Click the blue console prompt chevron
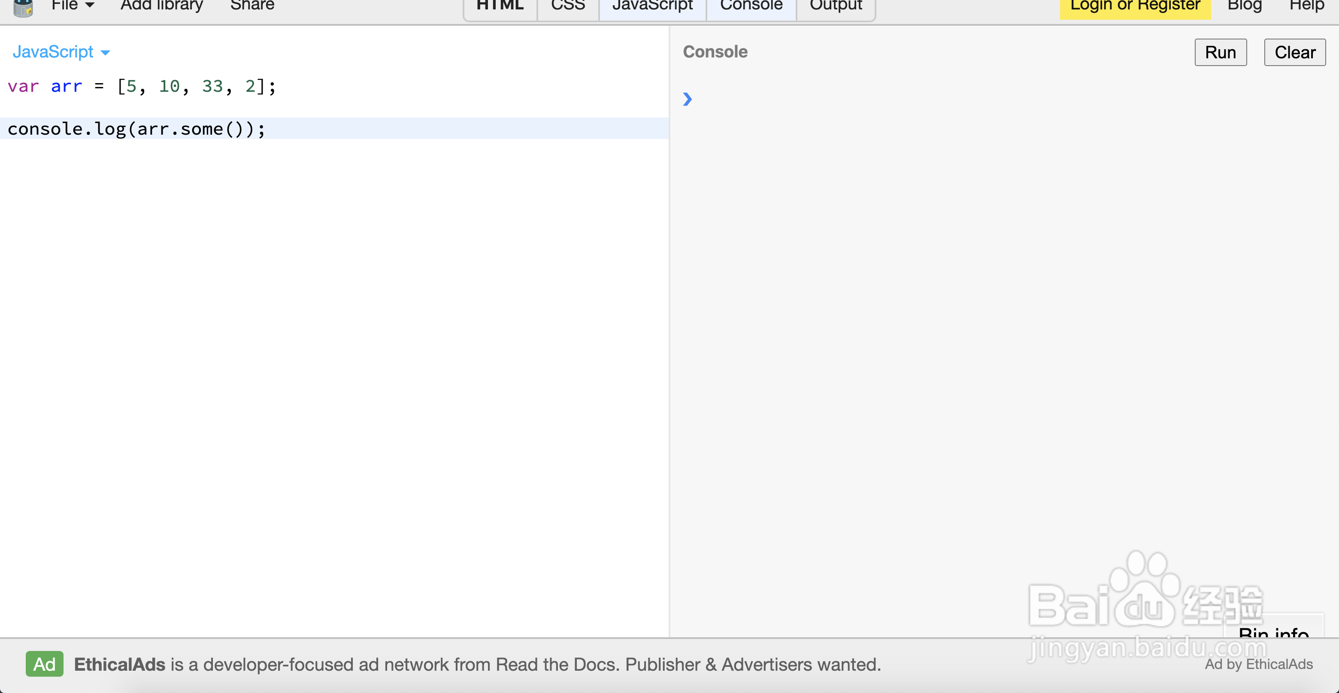The image size is (1339, 693). pyautogui.click(x=687, y=99)
